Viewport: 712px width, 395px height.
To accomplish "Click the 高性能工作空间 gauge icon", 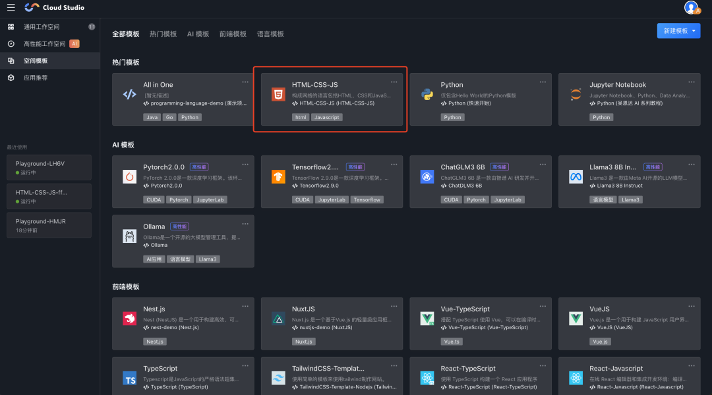I will (x=11, y=44).
